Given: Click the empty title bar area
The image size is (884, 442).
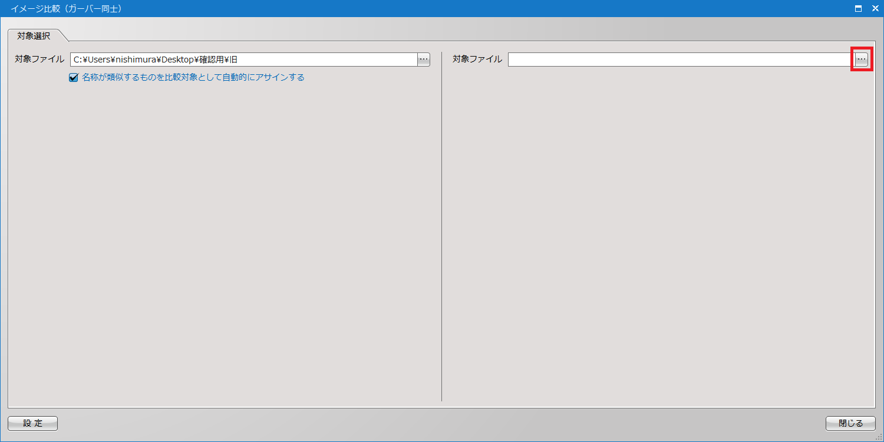Looking at the screenshot, I should pos(471,9).
